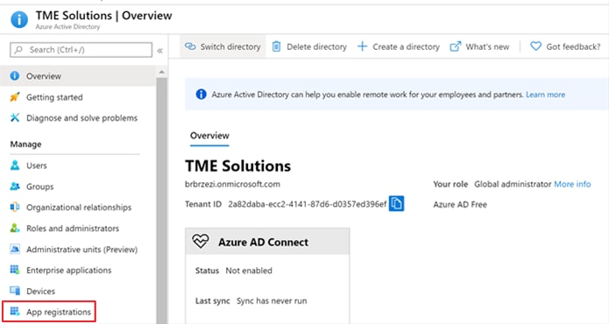Copy the Tenant ID to clipboard
The image size is (609, 324).
(396, 204)
